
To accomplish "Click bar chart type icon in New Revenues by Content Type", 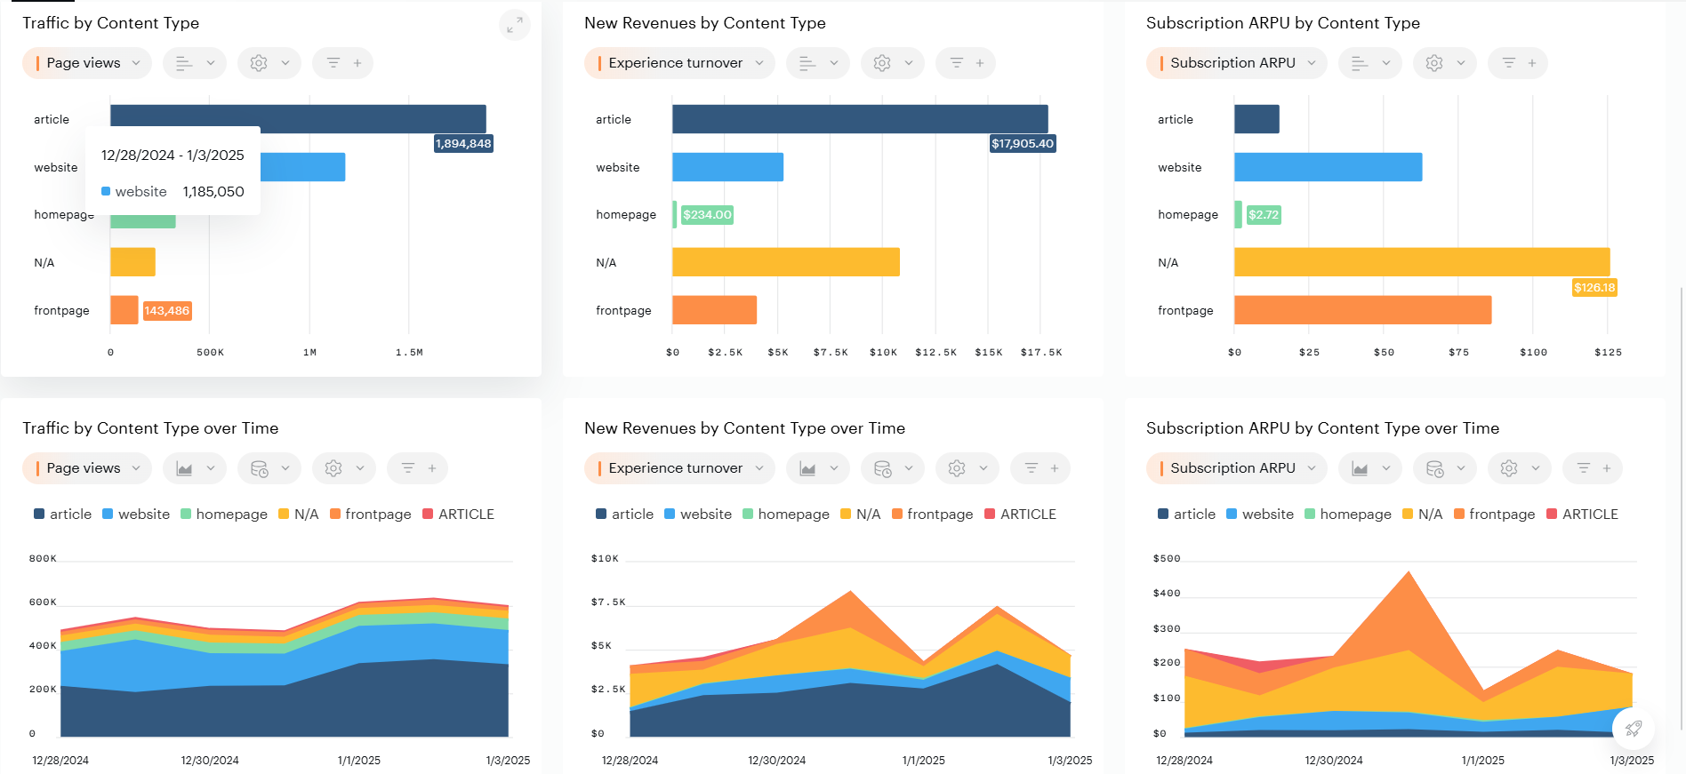I will 817,63.
